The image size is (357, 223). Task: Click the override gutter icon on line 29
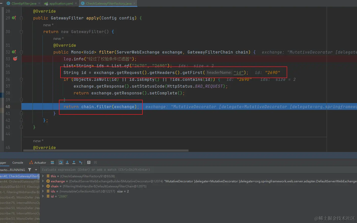point(14,18)
